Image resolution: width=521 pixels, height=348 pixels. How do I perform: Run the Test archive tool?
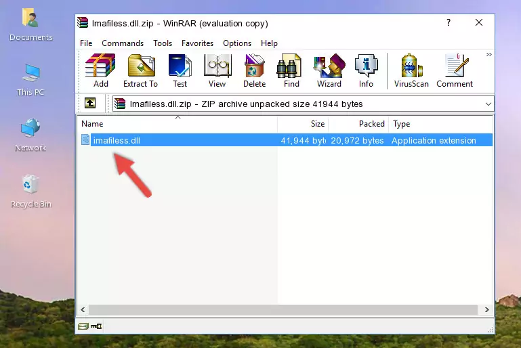pyautogui.click(x=180, y=70)
